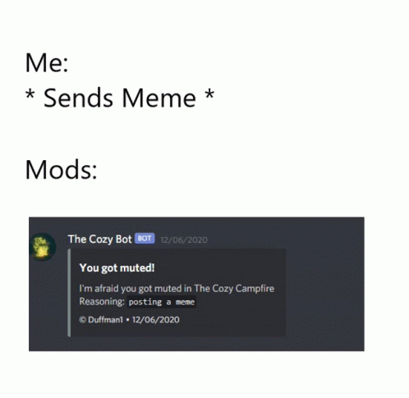Click the copyright symbol in embed footer

[x=82, y=320]
